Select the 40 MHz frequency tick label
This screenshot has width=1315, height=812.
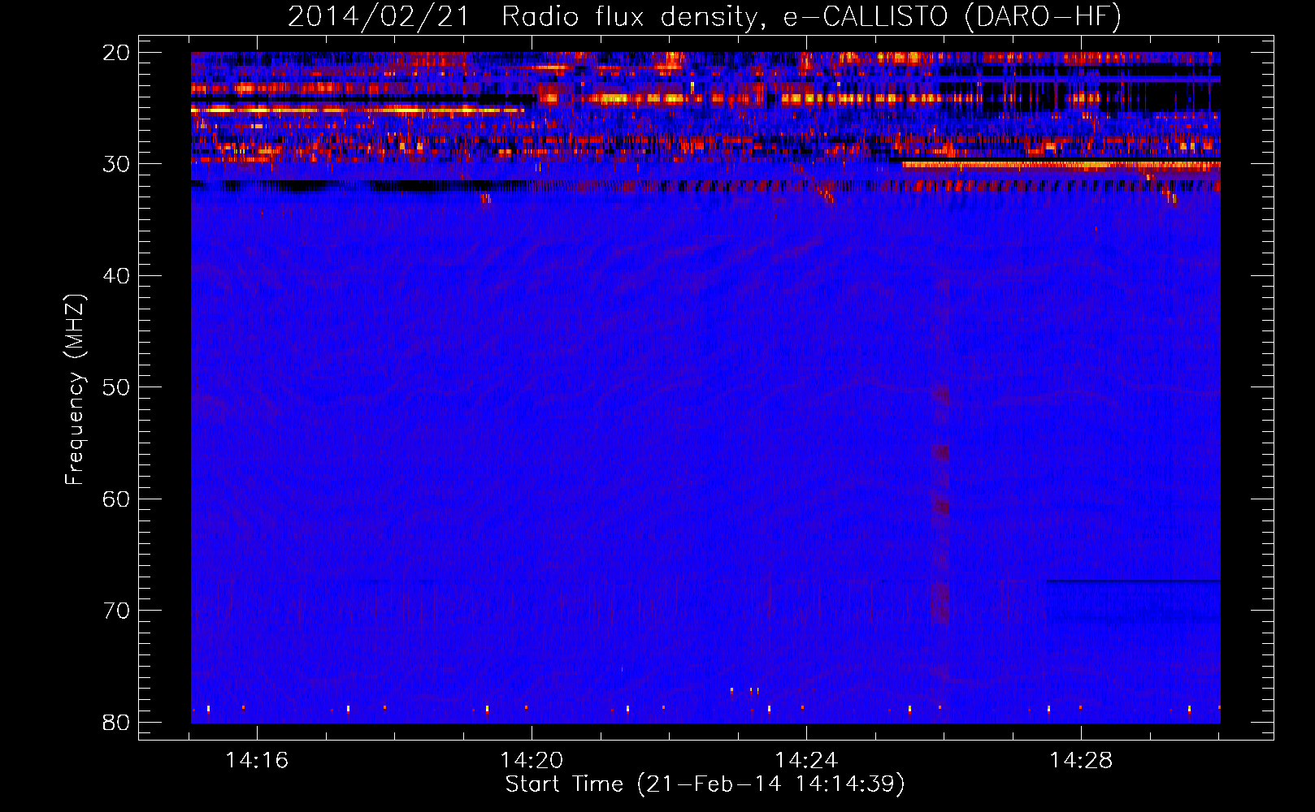(116, 276)
